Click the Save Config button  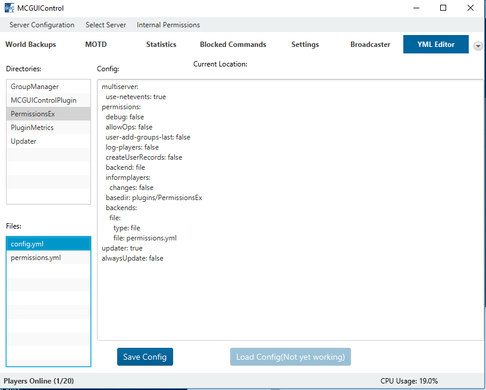145,357
